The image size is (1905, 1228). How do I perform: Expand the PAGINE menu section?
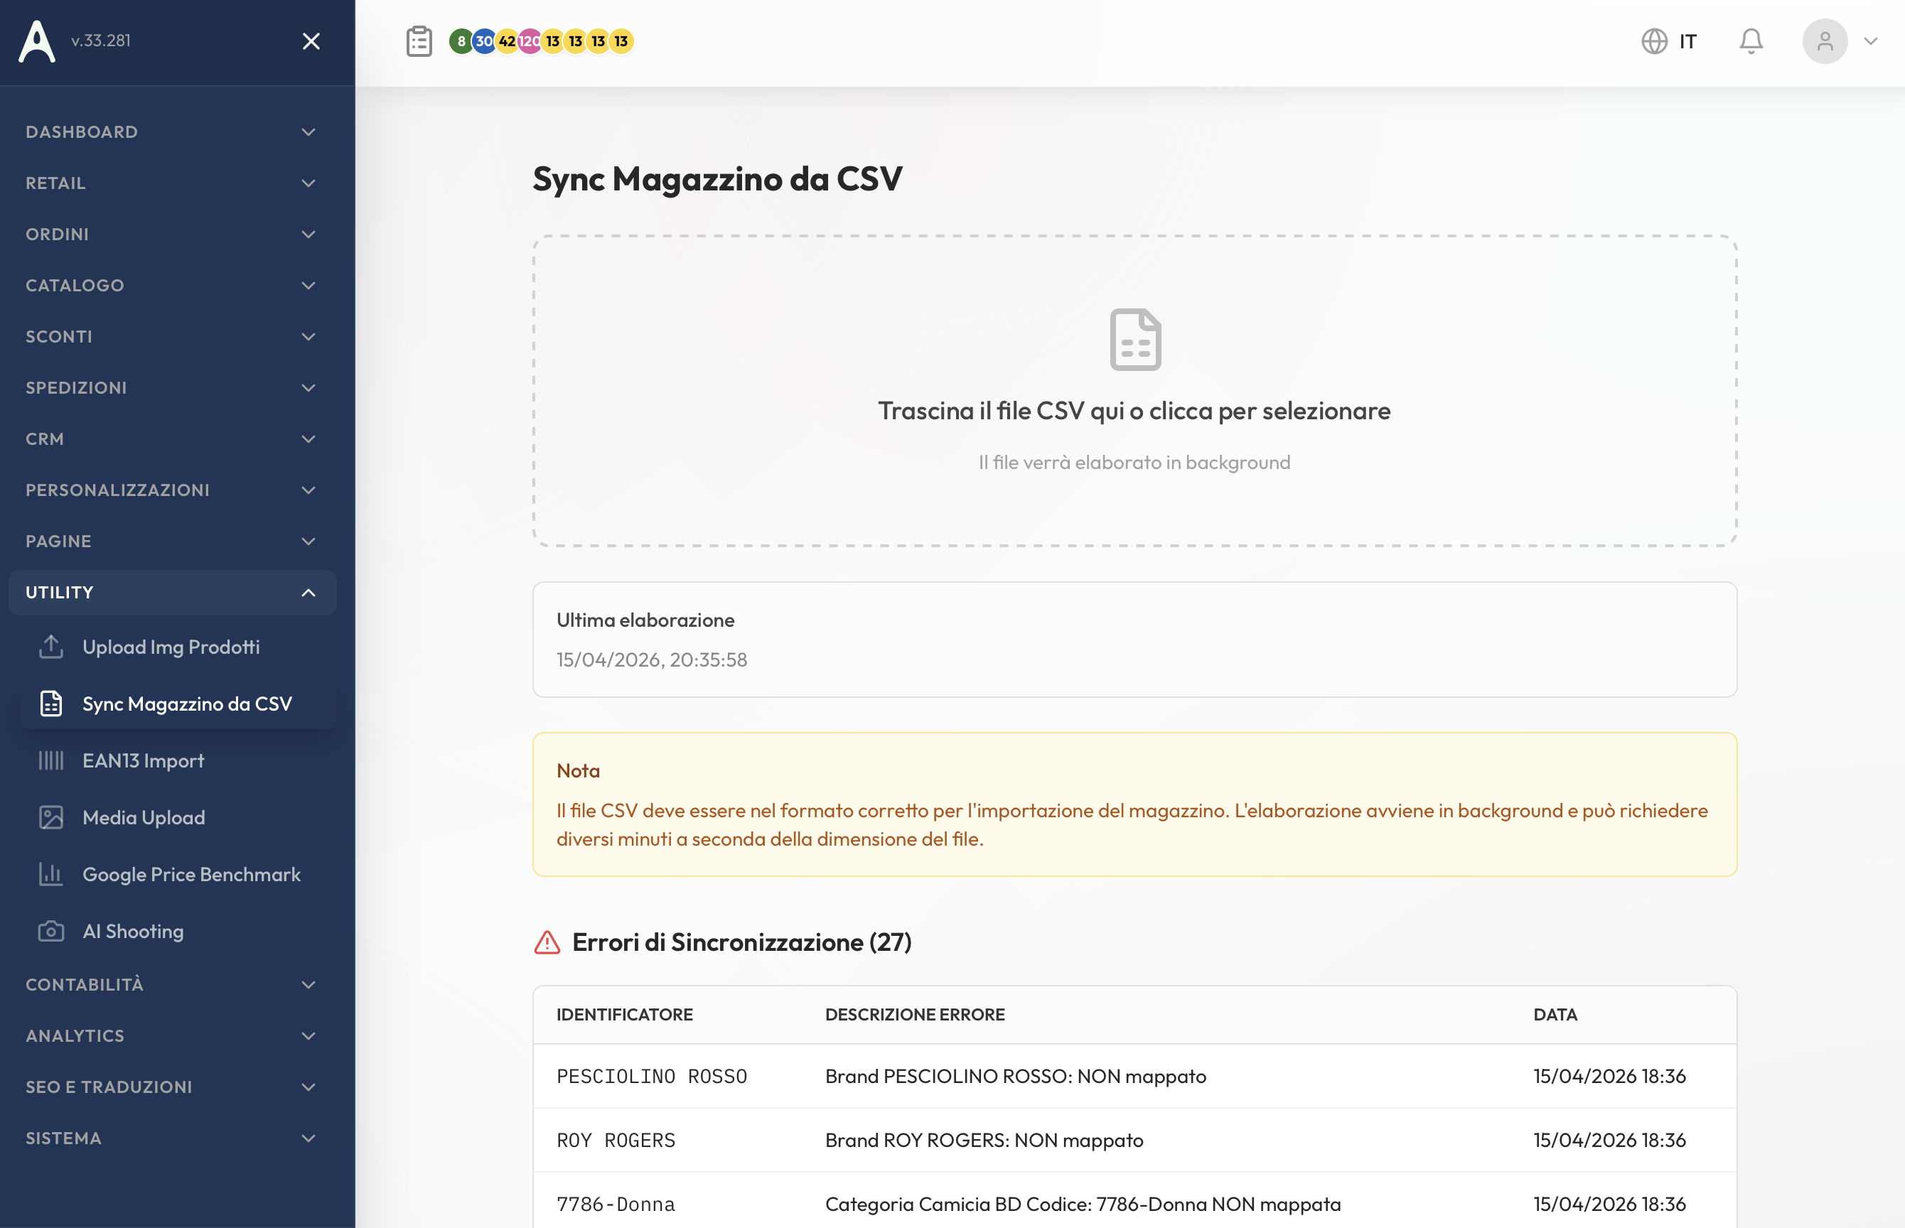(x=172, y=541)
